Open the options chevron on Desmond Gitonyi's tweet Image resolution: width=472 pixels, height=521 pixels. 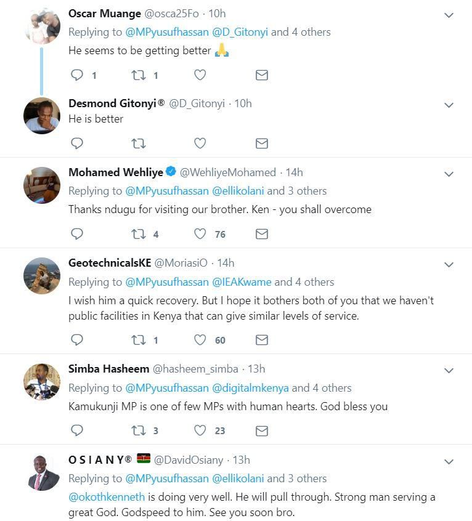pyautogui.click(x=449, y=104)
